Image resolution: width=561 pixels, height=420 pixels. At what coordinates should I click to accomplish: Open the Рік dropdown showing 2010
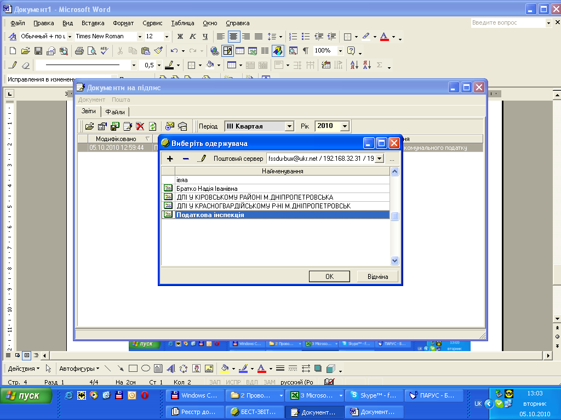pyautogui.click(x=345, y=126)
